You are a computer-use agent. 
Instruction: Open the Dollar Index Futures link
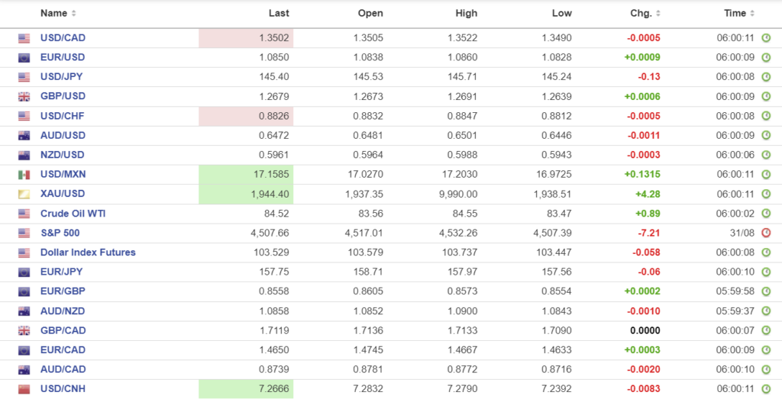pyautogui.click(x=88, y=252)
